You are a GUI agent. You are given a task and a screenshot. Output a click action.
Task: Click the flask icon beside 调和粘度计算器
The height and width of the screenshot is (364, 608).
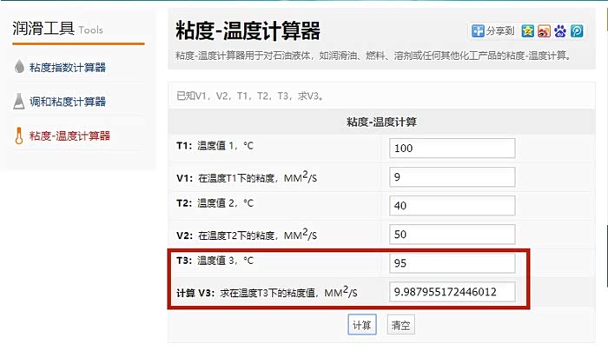(x=19, y=101)
